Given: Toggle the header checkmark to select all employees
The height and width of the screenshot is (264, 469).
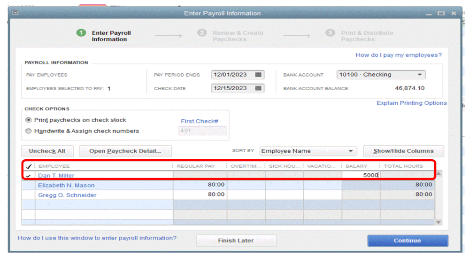Looking at the screenshot, I should click(x=29, y=166).
